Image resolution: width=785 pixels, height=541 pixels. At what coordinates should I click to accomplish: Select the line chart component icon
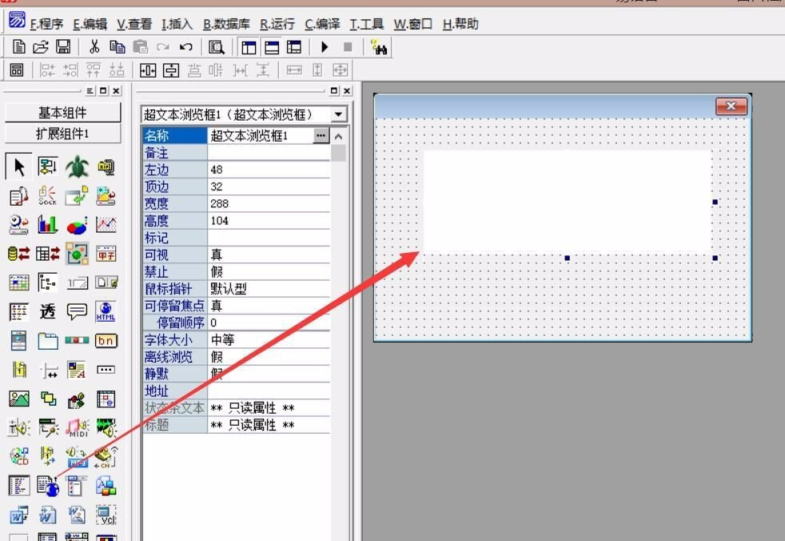tap(106, 225)
